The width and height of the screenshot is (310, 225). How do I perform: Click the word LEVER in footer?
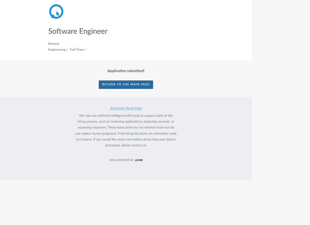click(x=139, y=160)
